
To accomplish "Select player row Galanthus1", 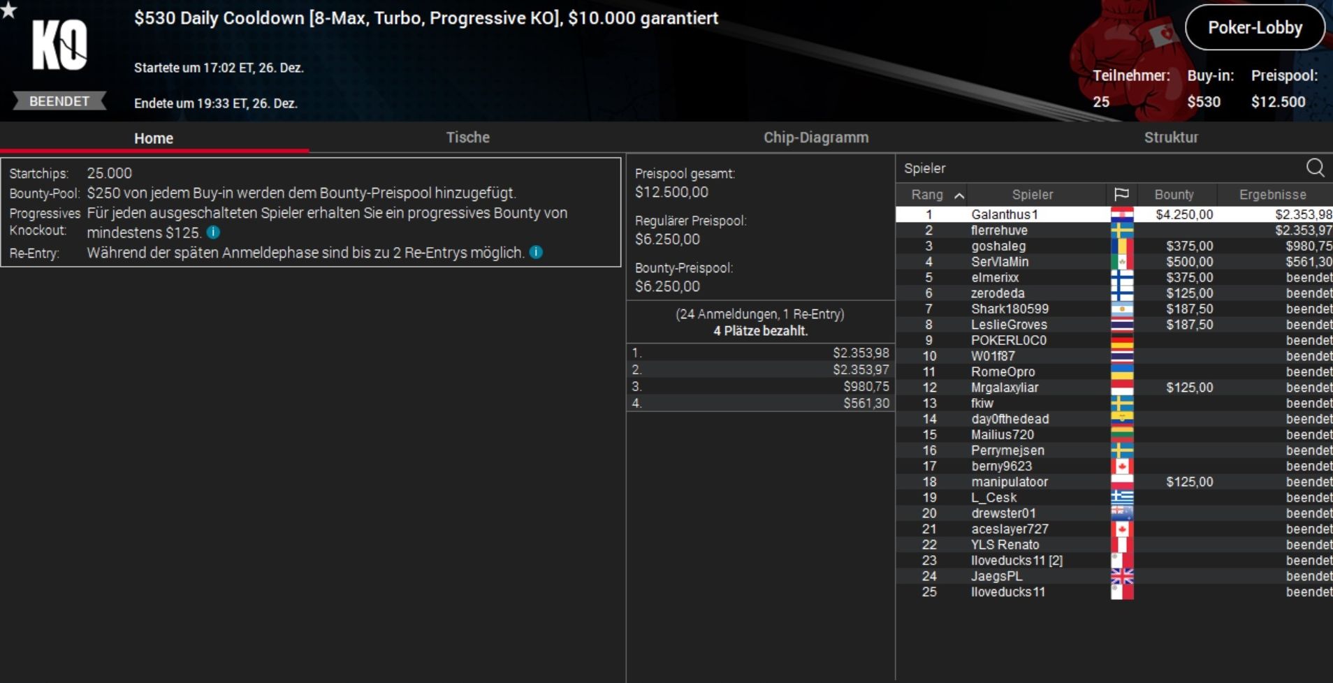I will [x=1114, y=214].
